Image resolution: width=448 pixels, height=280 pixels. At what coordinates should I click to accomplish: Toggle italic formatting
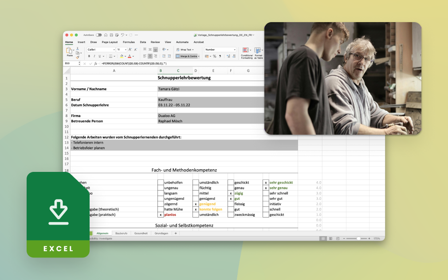(94, 56)
